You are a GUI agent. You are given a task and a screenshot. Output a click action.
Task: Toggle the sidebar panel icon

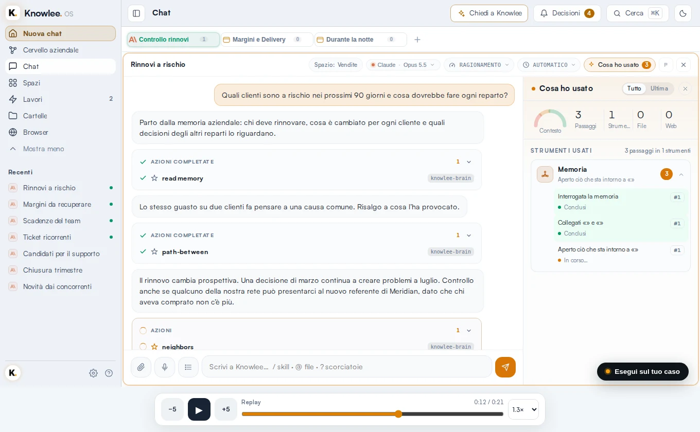[x=136, y=13]
